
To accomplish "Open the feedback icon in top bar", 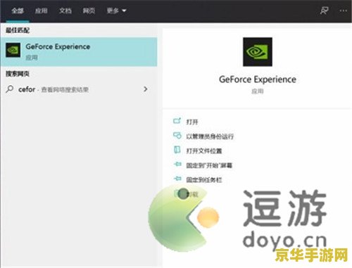I will pyautogui.click(x=325, y=11).
